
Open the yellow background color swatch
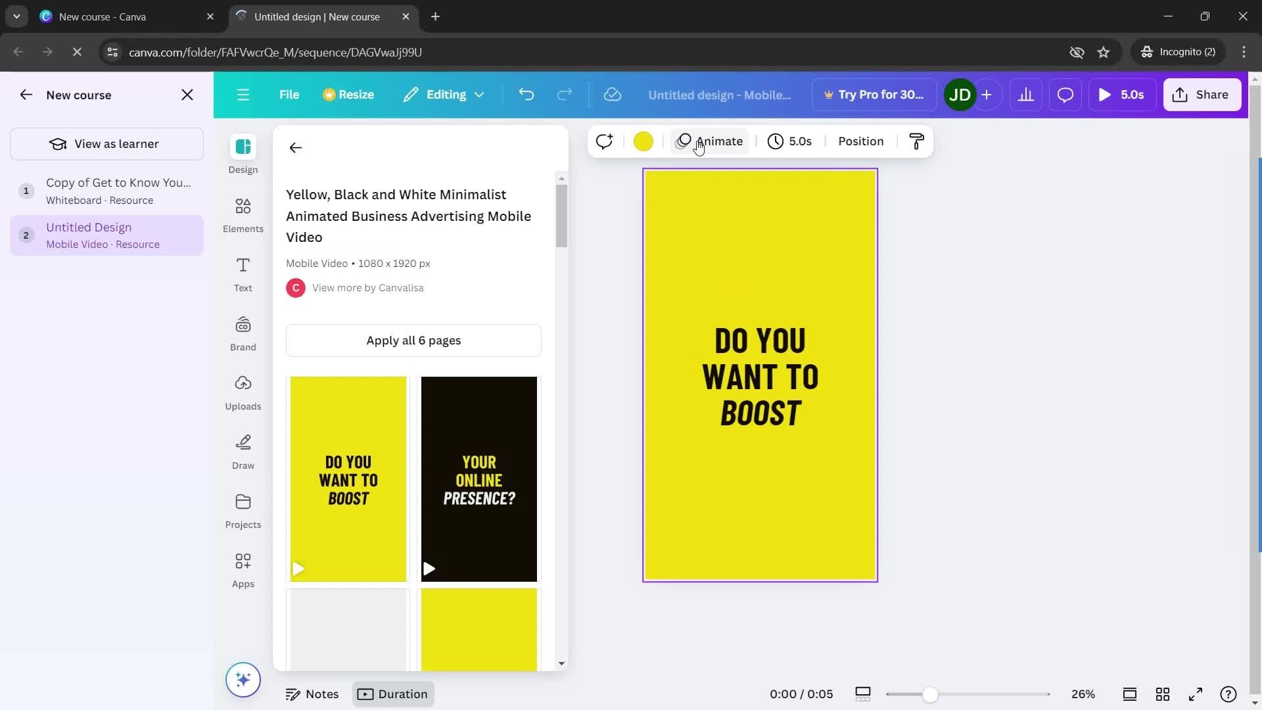point(643,141)
